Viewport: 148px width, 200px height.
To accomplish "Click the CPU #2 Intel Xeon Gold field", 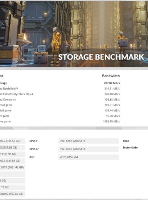I will (x=88, y=149).
